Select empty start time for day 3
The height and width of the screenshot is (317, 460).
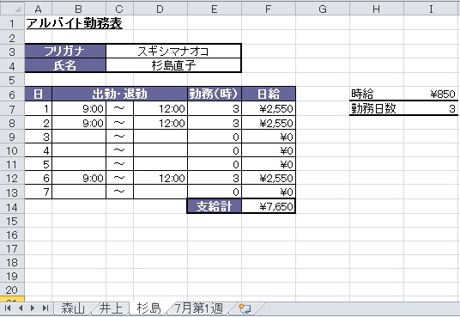[79, 137]
